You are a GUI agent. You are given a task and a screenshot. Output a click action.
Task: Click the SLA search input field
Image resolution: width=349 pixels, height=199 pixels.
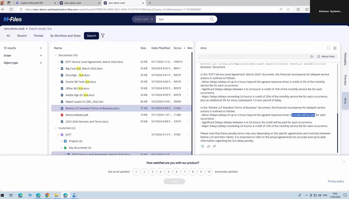click(x=183, y=19)
